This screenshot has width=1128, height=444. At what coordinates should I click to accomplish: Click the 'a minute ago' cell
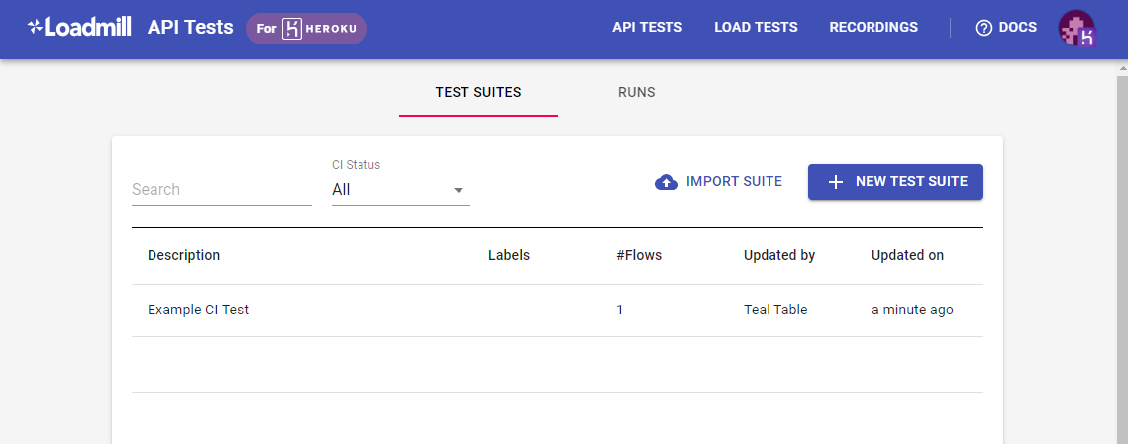(912, 310)
